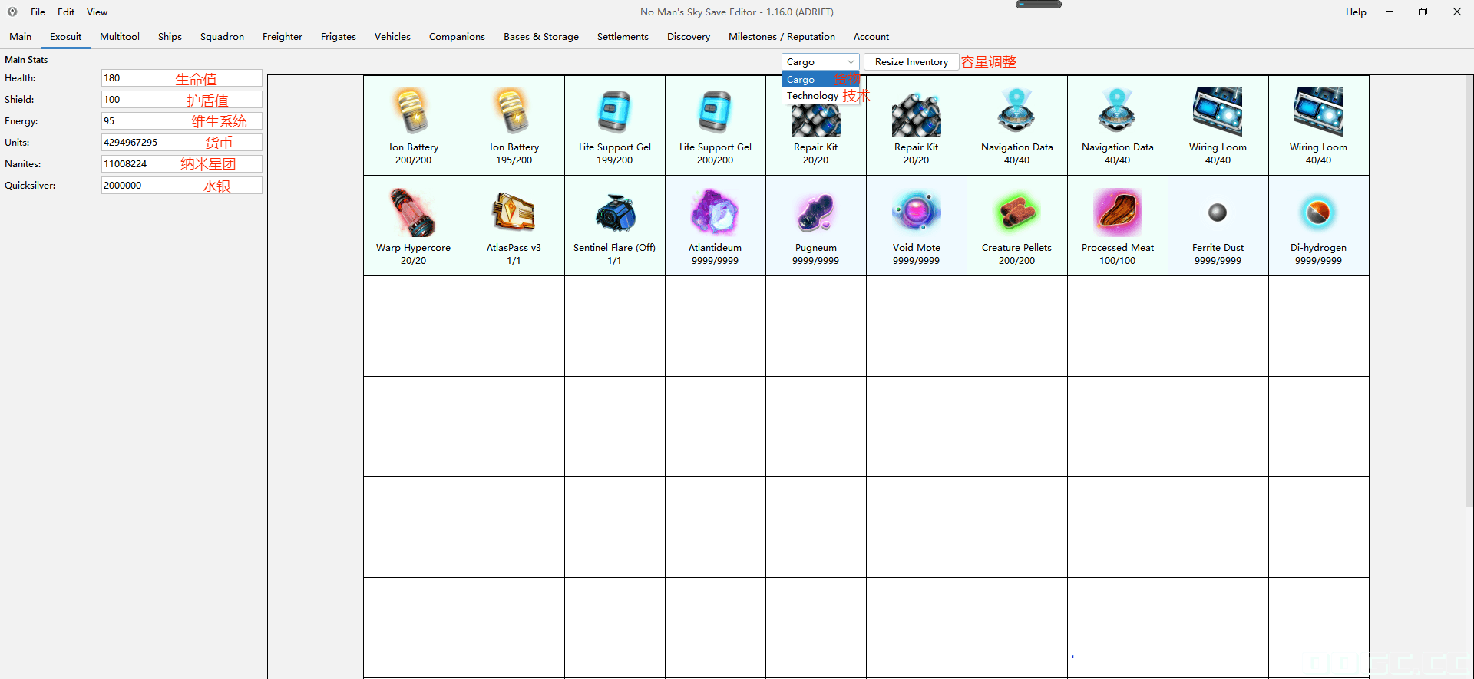Image resolution: width=1474 pixels, height=679 pixels.
Task: Pick the Atlantideum inventory slot
Action: [x=716, y=226]
